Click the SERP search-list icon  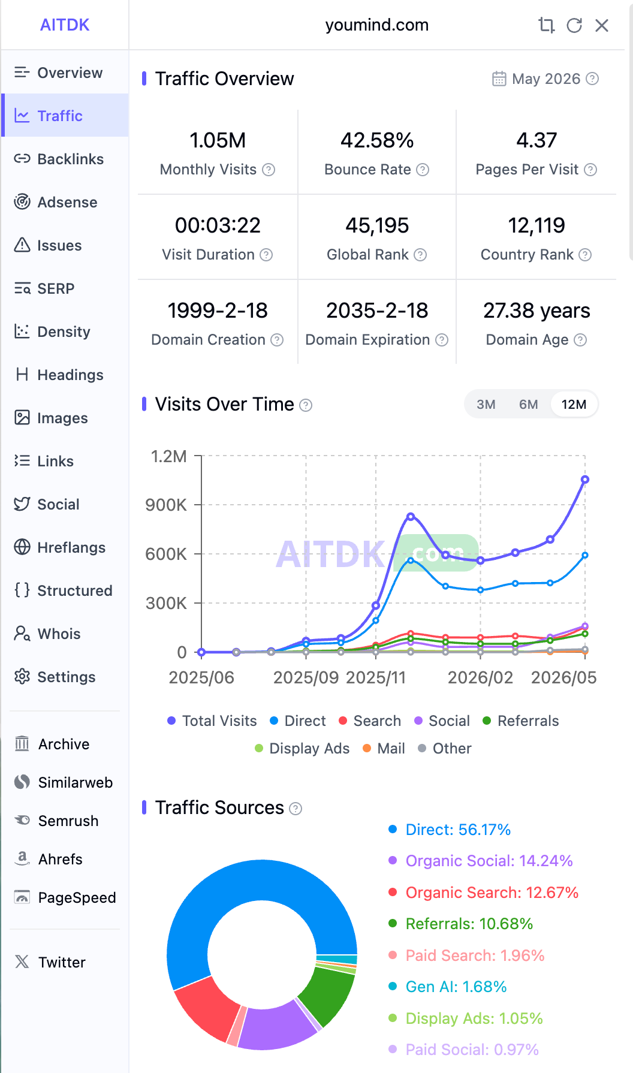22,288
